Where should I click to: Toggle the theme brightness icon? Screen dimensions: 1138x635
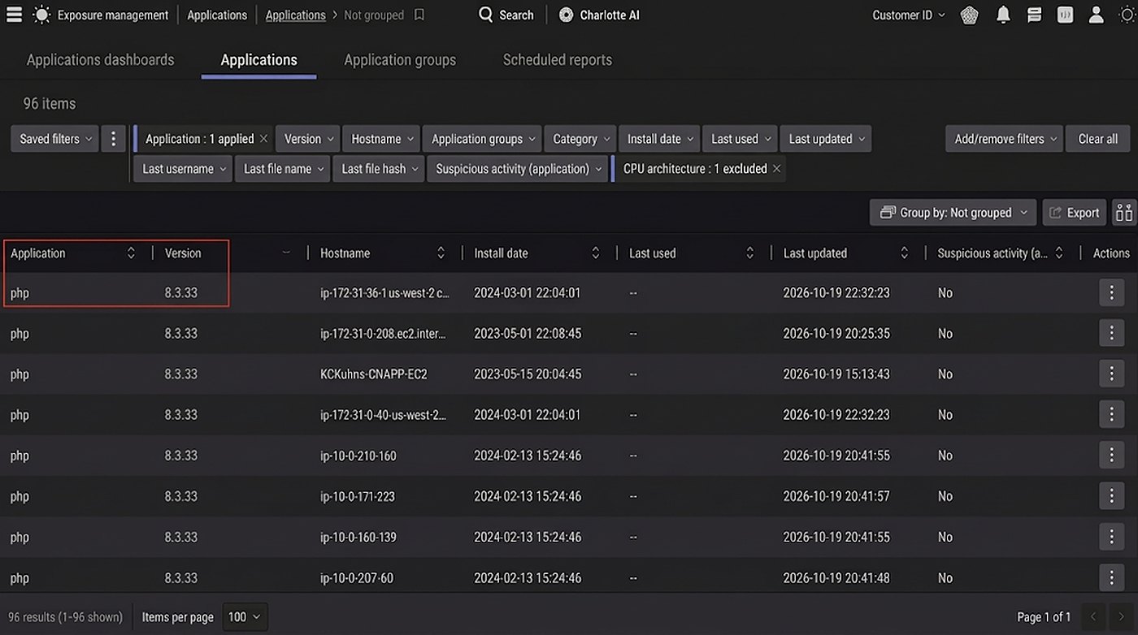[x=1127, y=15]
